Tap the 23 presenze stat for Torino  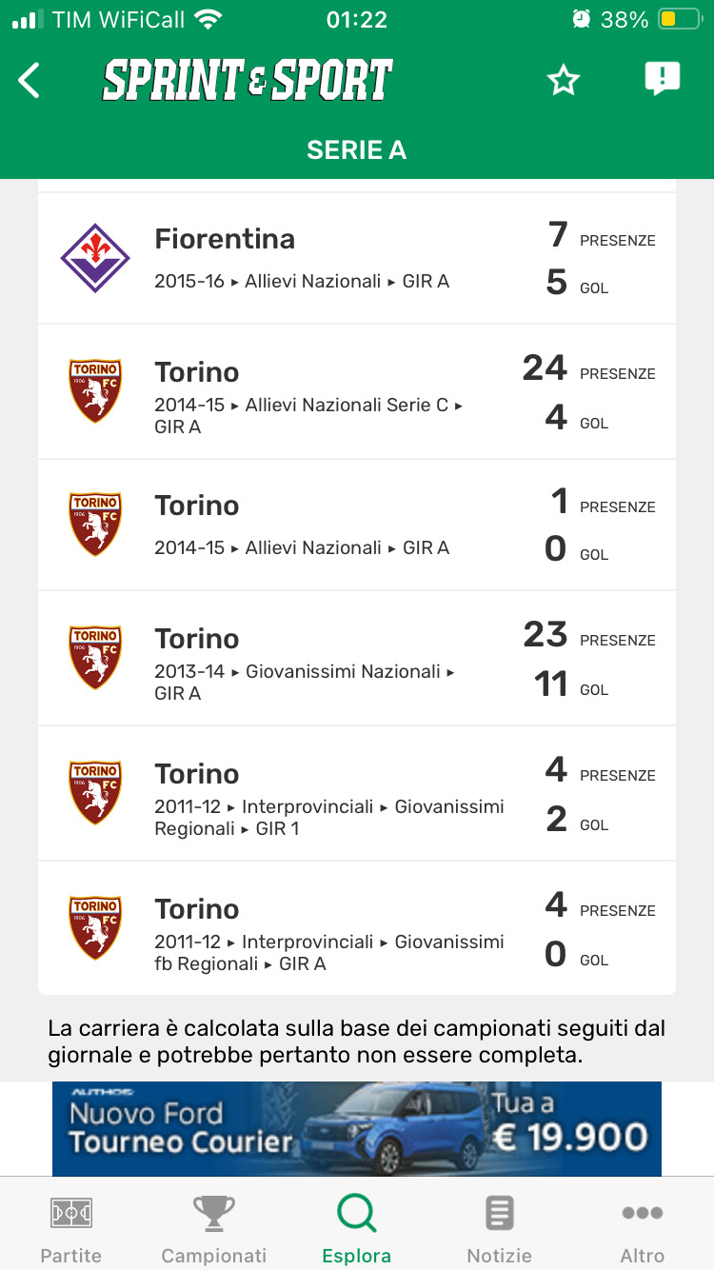tap(545, 635)
